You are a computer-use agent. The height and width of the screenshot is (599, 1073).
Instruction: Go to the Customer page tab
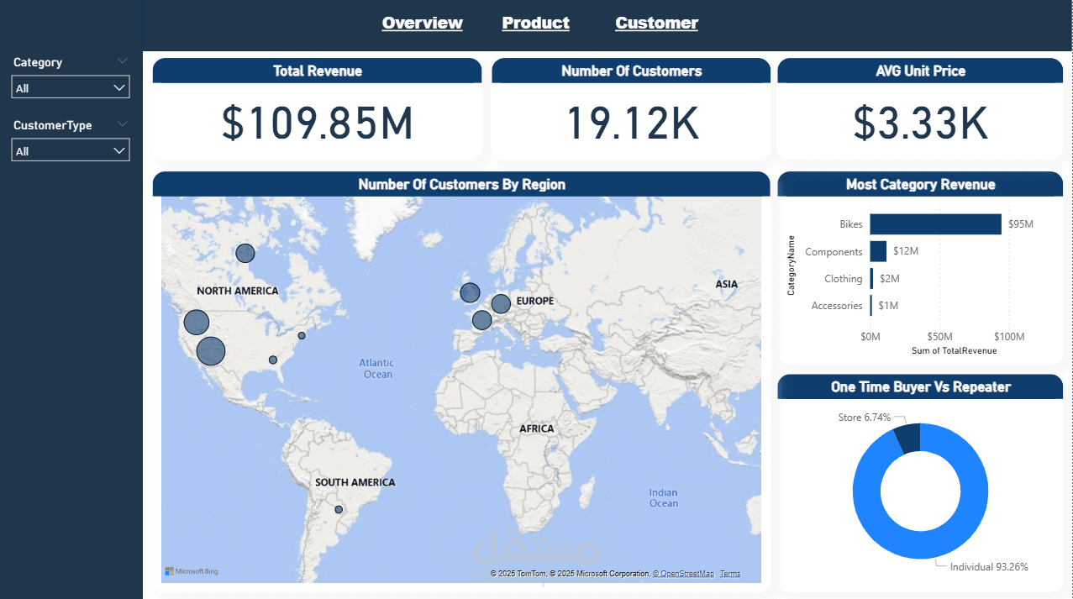(656, 23)
